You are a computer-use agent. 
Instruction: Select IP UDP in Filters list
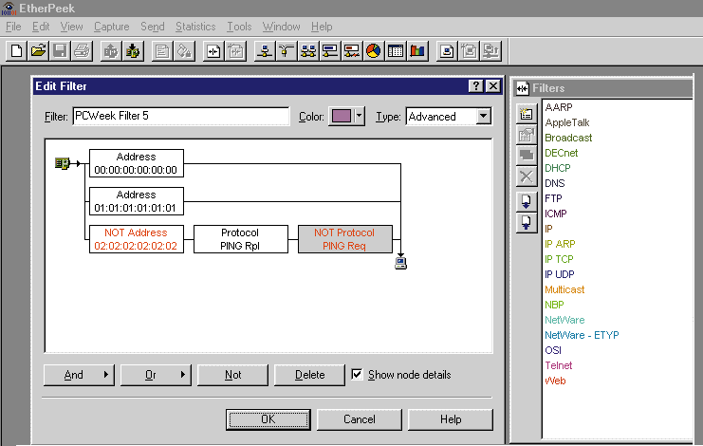560,274
